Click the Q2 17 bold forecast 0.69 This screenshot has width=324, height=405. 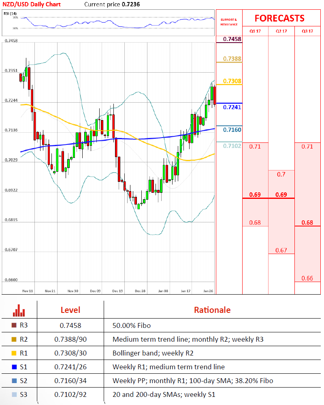281,194
